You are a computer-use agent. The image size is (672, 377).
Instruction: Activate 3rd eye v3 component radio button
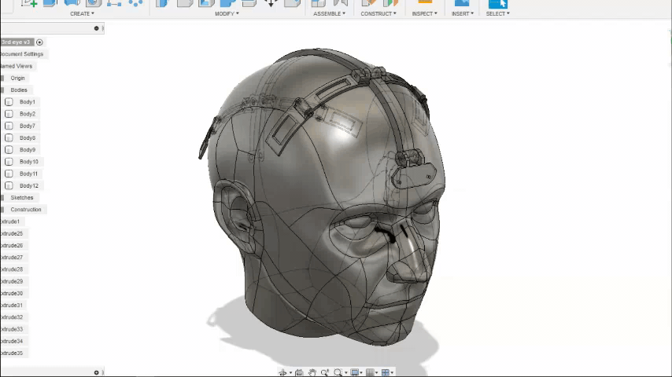tap(39, 42)
